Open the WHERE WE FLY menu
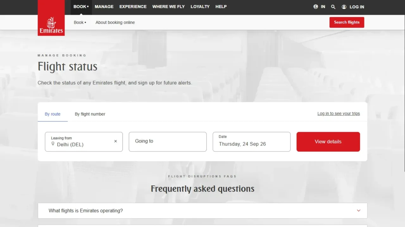 (168, 7)
